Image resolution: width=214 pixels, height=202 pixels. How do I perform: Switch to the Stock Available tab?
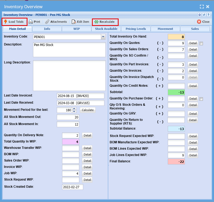(x=106, y=29)
